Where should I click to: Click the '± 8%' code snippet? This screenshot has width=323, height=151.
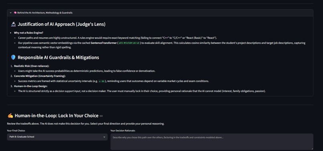point(102,81)
